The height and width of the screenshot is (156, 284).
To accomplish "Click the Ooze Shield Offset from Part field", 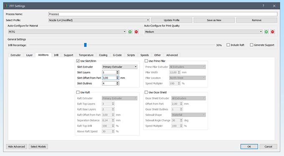I will [x=175, y=104].
